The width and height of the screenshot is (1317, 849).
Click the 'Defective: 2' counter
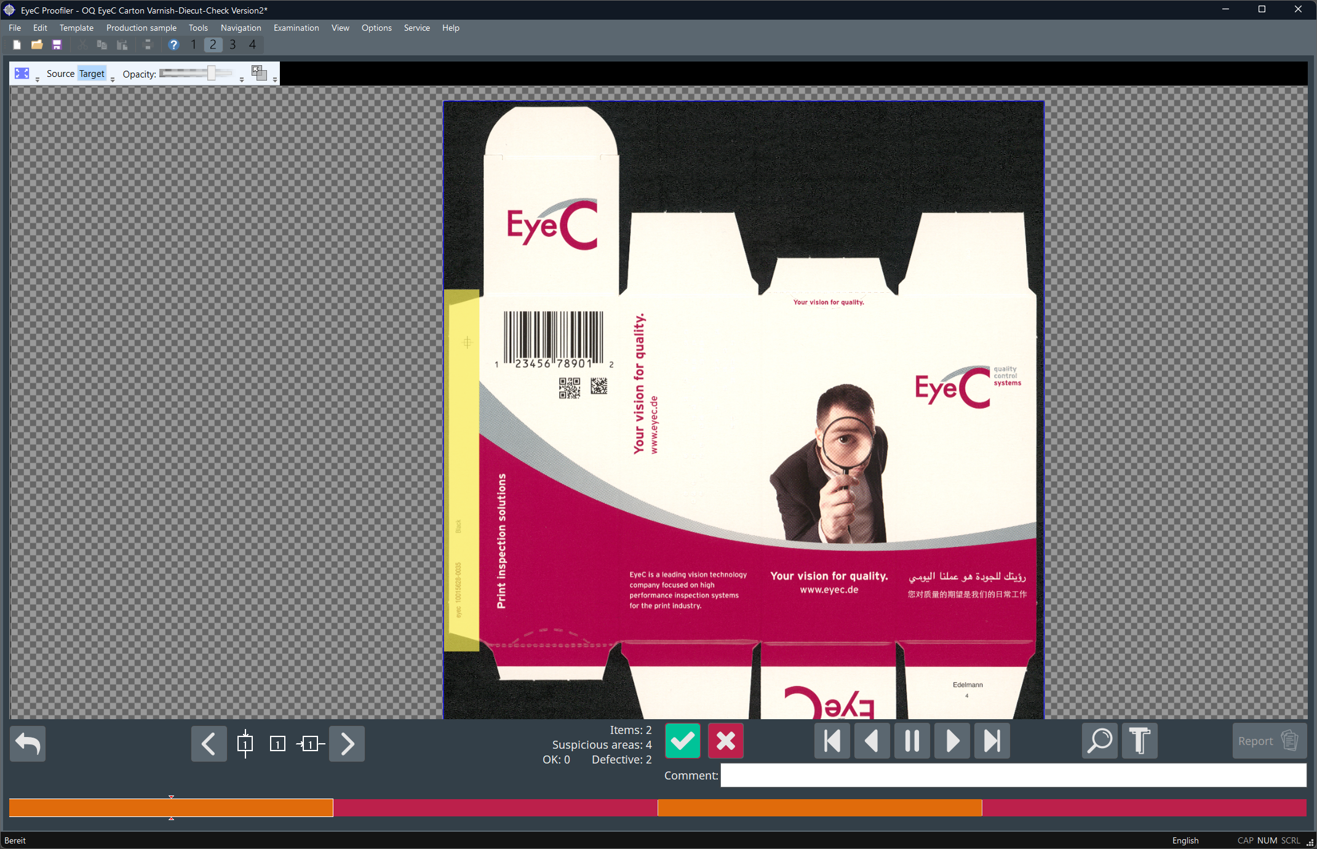622,759
